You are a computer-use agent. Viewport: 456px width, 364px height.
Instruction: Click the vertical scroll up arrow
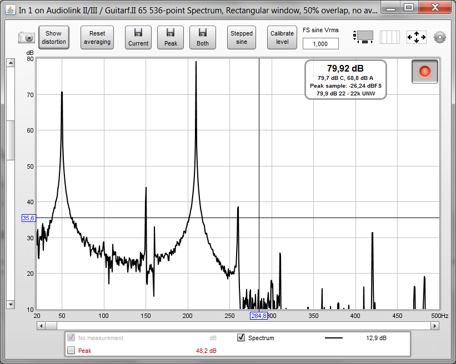[11, 63]
